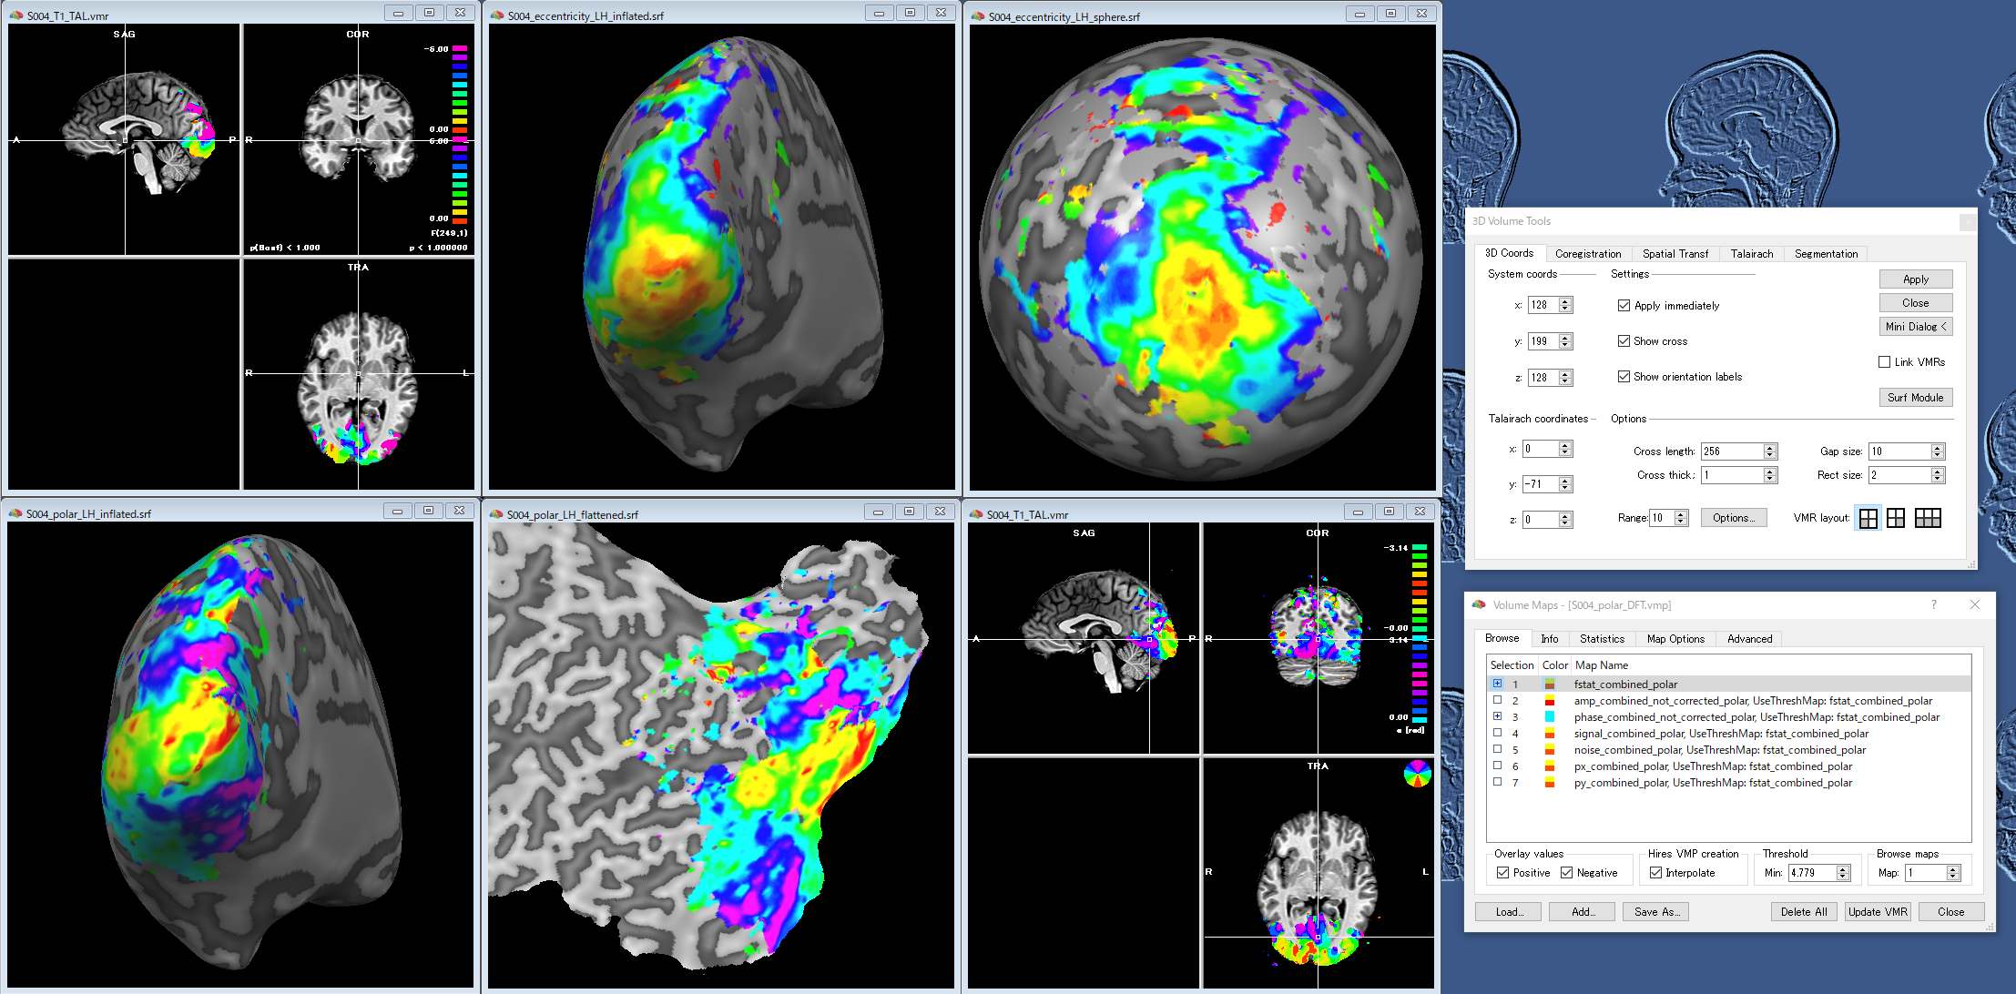Toggle Apply immediately checkbox
The width and height of the screenshot is (2016, 994).
tap(1624, 305)
